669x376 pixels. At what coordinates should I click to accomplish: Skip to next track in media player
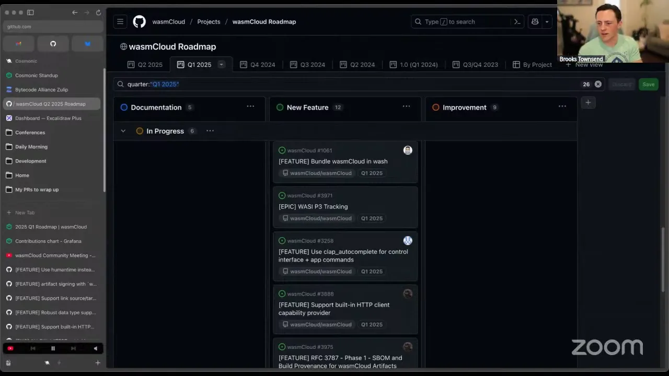tap(73, 348)
